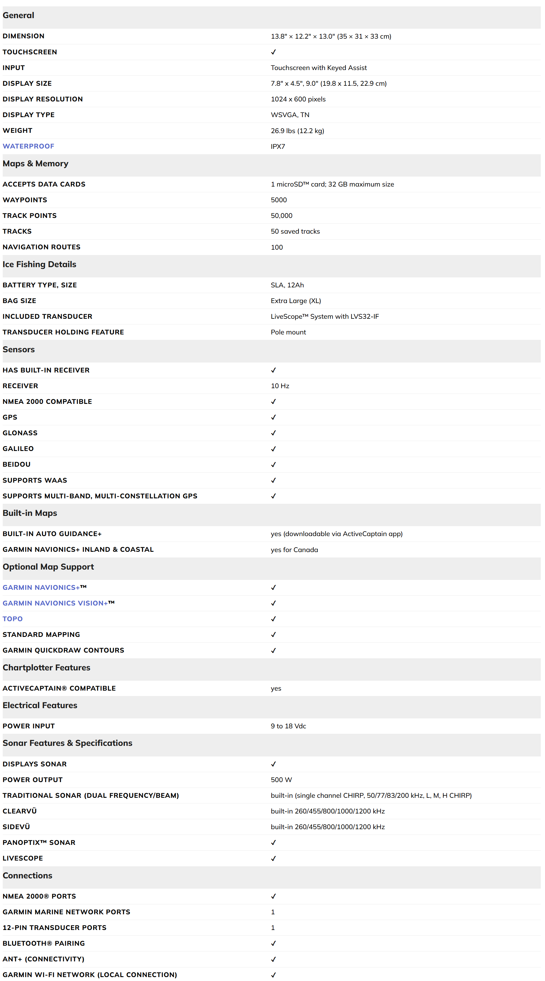
Task: Click the checkmark in the TOUCHSCREEN row
Action: pyautogui.click(x=273, y=52)
